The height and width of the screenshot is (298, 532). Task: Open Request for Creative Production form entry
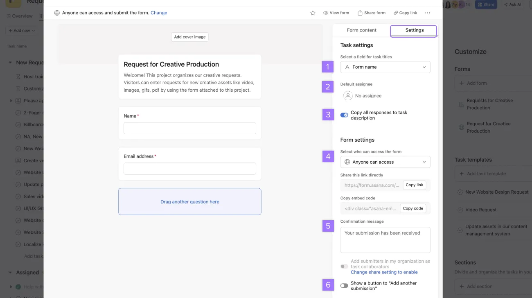pyautogui.click(x=493, y=127)
